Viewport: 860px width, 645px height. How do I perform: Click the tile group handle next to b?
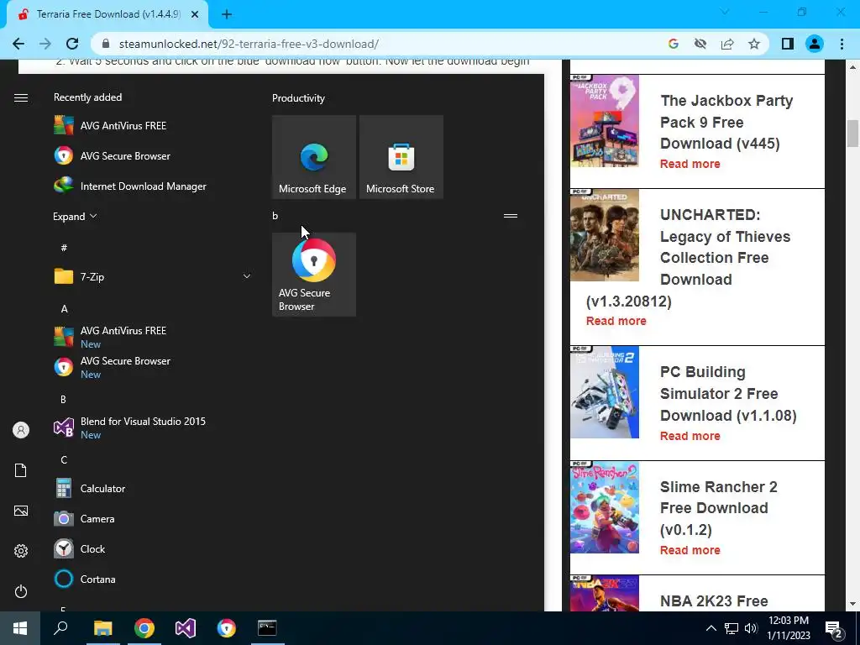511,216
